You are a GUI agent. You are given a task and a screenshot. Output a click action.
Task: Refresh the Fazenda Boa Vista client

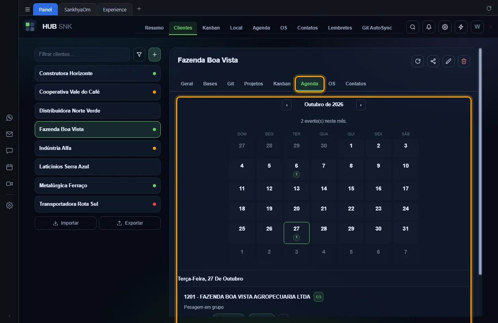[x=418, y=61]
